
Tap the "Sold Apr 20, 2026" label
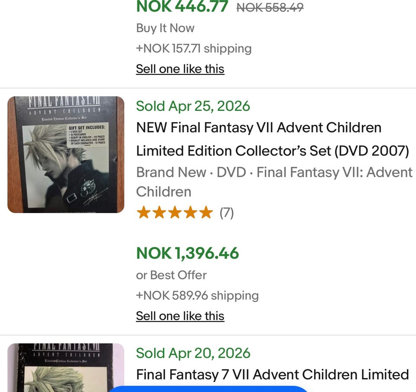193,353
